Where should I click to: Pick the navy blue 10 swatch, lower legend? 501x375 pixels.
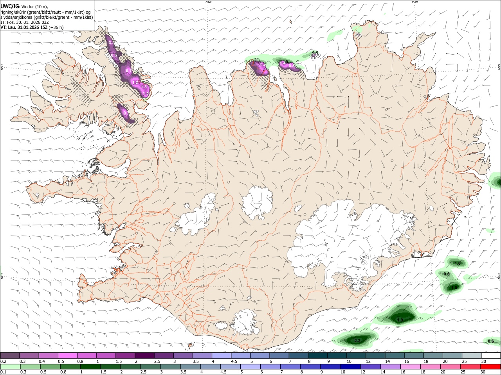350,366
